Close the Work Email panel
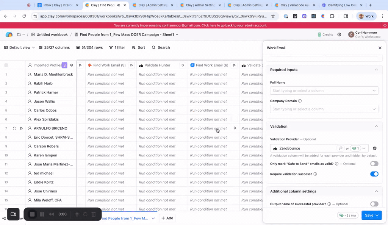388x225 pixels. point(380,48)
